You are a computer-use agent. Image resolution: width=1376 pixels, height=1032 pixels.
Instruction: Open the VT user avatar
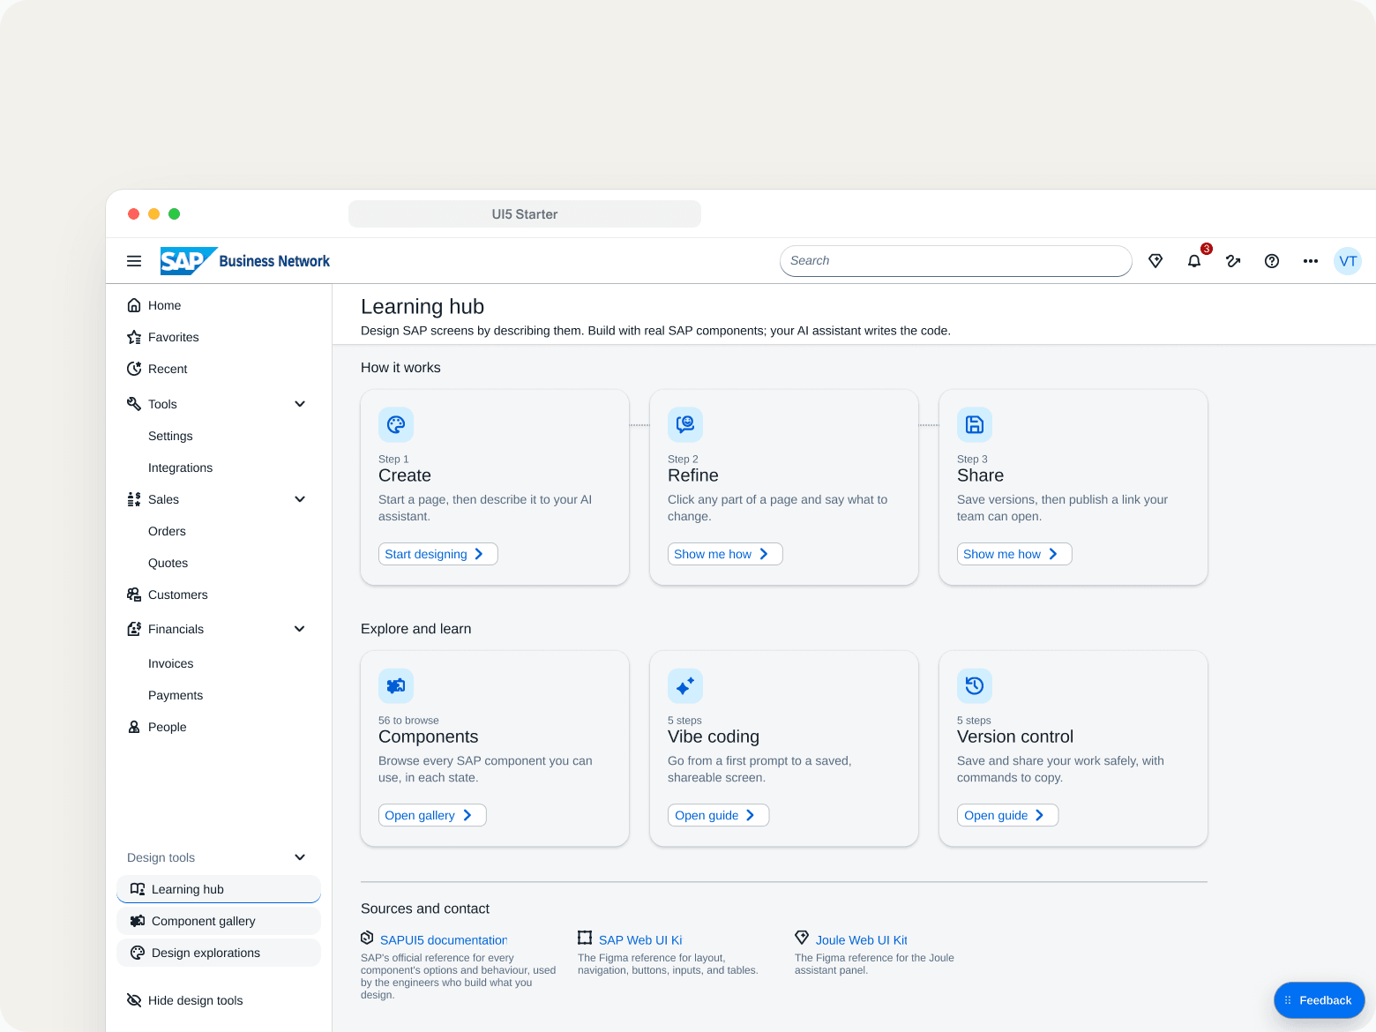(x=1348, y=261)
